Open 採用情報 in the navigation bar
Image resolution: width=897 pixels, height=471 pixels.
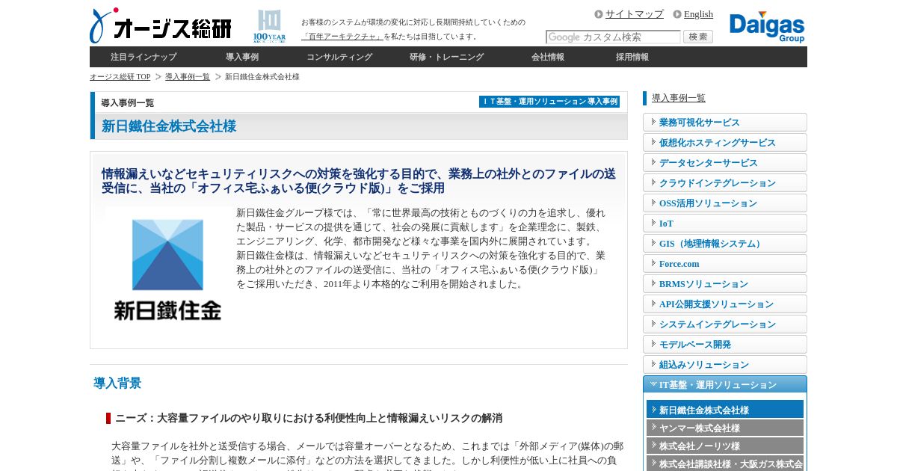[632, 57]
